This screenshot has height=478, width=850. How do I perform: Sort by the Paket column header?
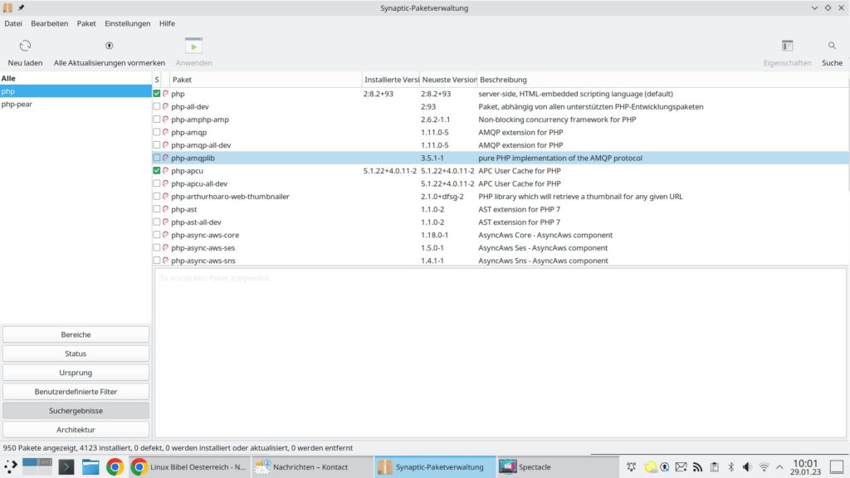coord(266,80)
